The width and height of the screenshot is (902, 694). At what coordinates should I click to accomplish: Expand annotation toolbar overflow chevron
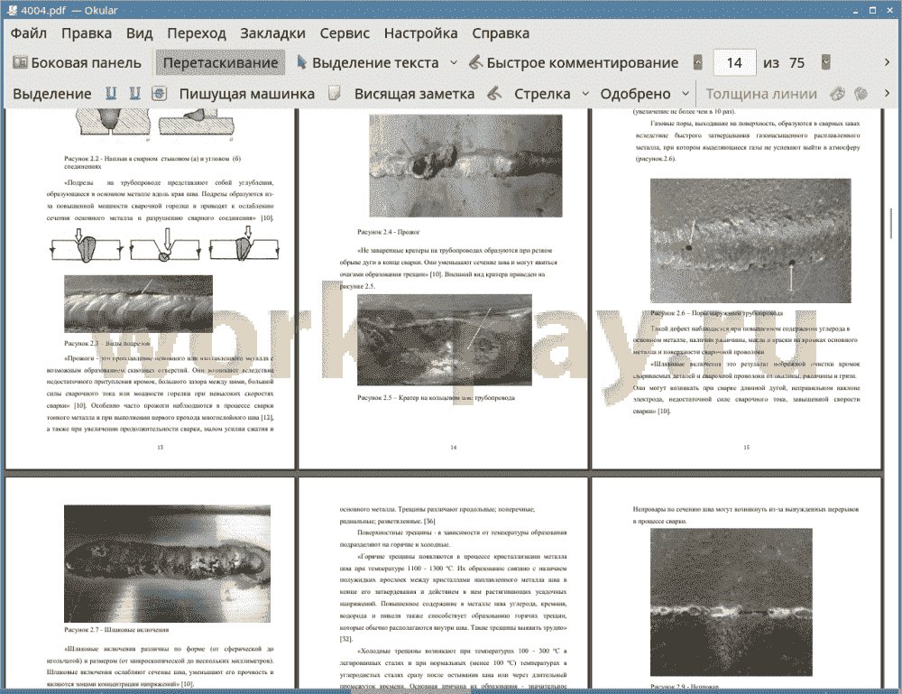[887, 93]
